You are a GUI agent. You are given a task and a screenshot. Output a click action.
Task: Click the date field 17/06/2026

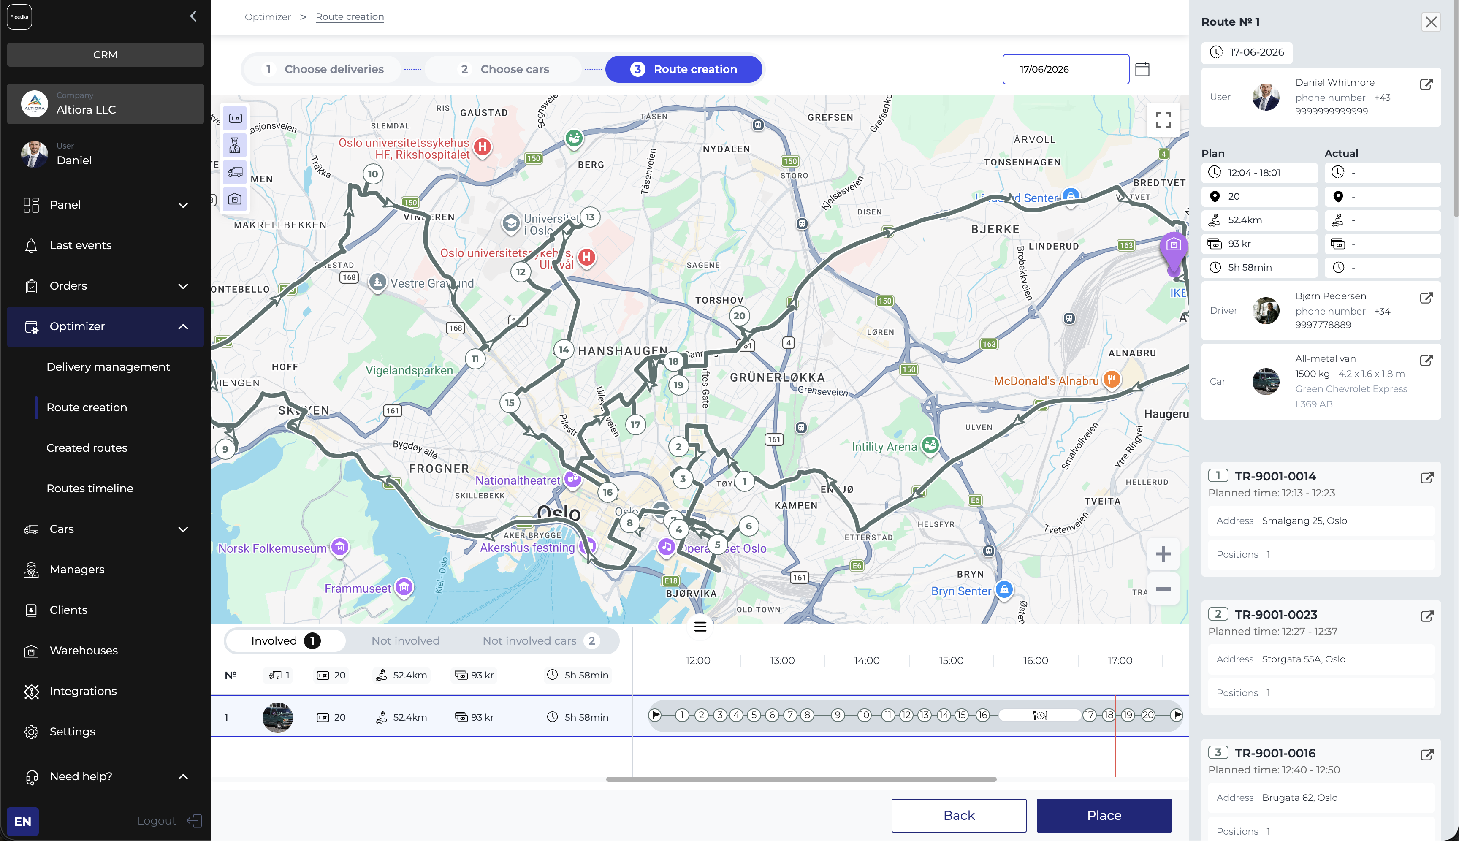1066,69
